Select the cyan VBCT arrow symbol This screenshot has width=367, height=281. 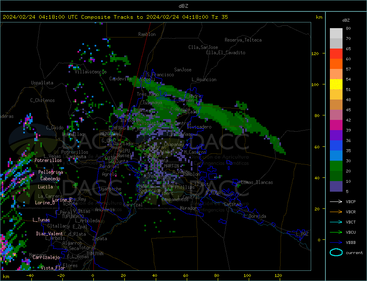(336, 222)
